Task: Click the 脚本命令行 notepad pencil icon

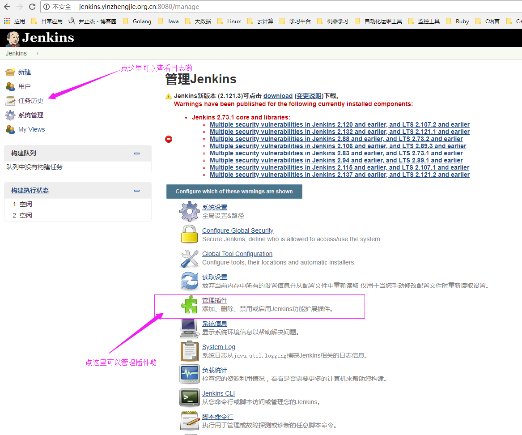Action: [x=189, y=421]
